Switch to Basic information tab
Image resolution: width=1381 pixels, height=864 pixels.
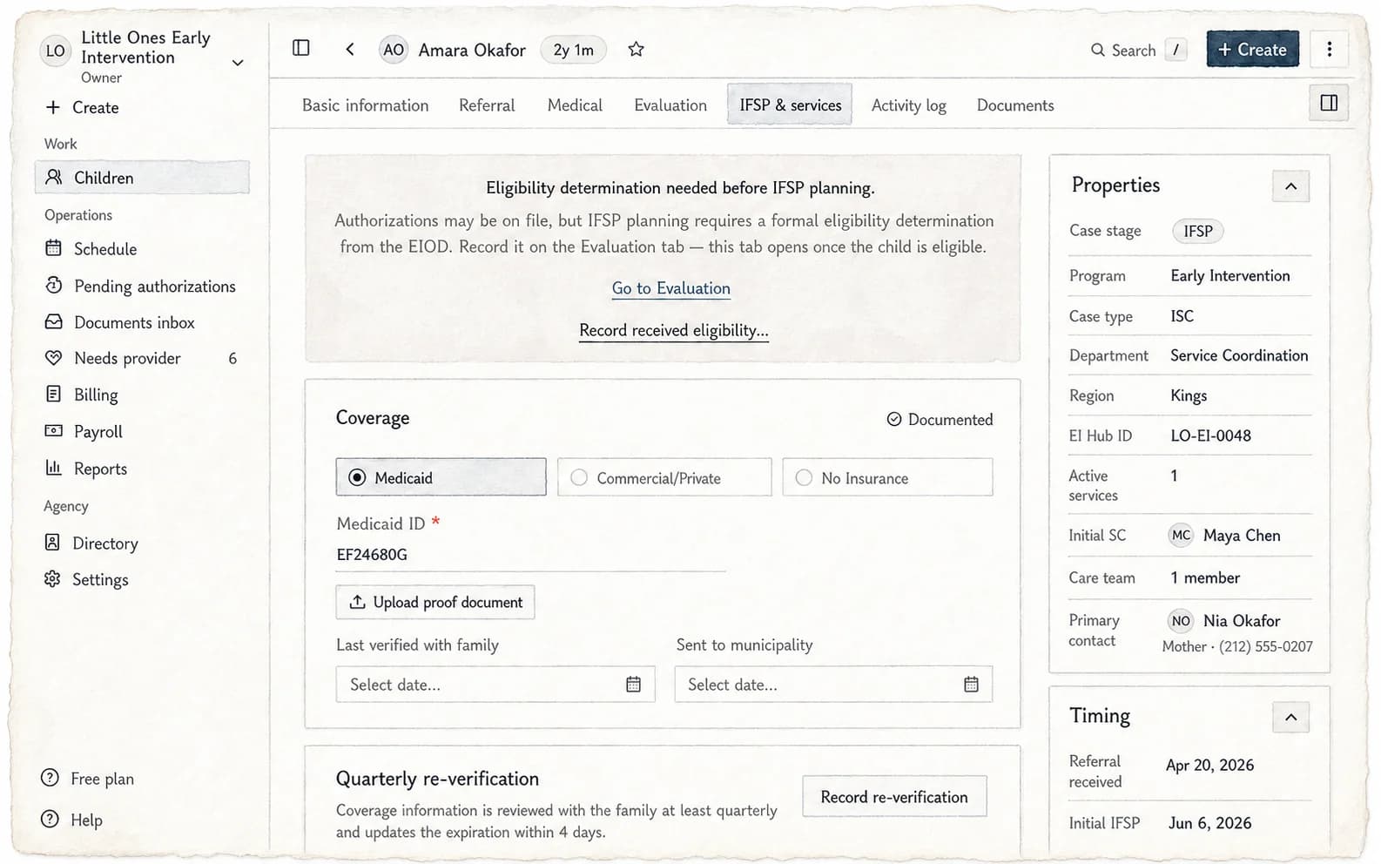[x=366, y=105]
